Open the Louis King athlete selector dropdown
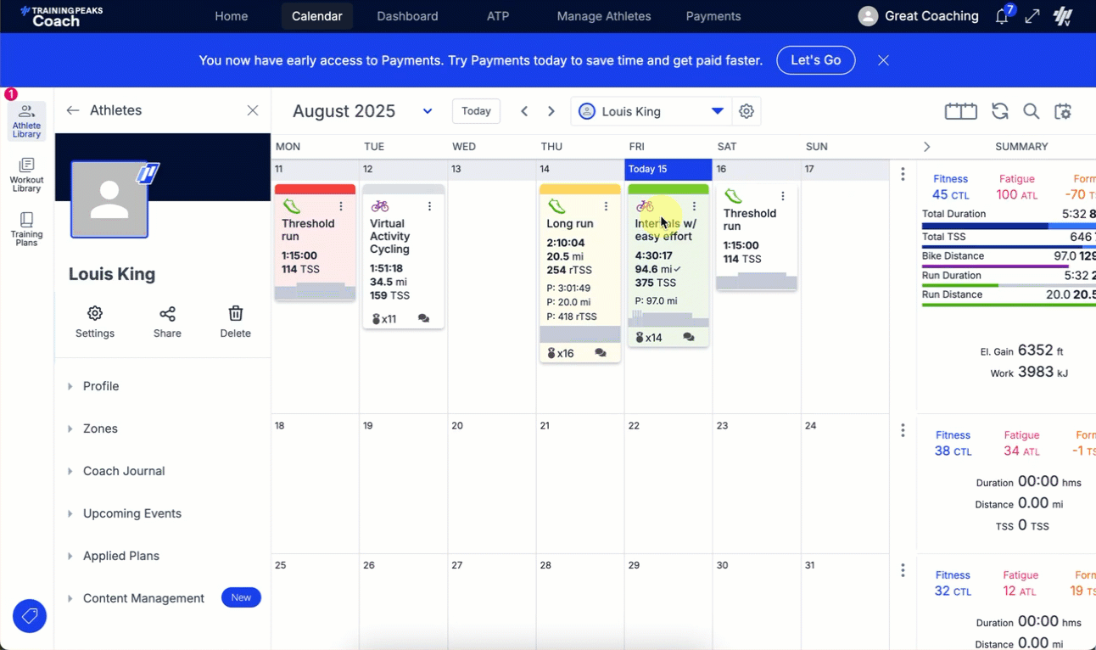This screenshot has width=1096, height=650. pos(717,111)
